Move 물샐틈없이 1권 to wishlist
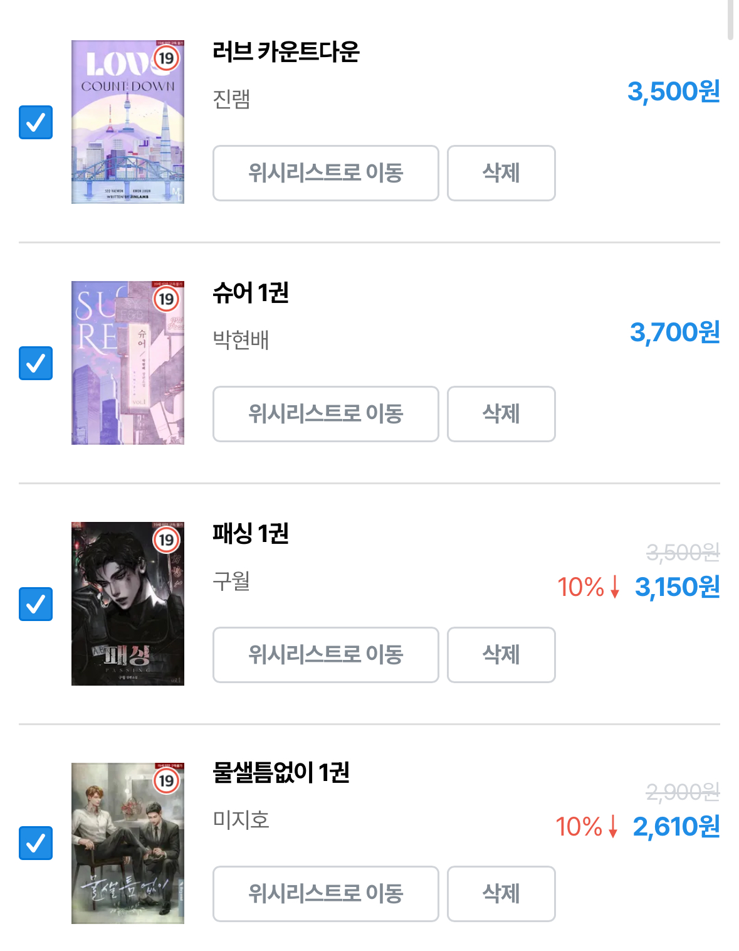 tap(325, 894)
